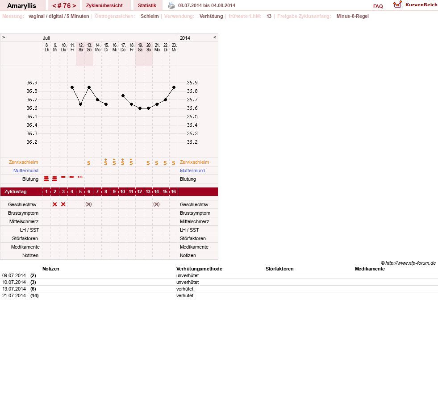This screenshot has width=438, height=420.
Task: Click the protected intercourse (x) mark on day 6
Action: point(88,204)
